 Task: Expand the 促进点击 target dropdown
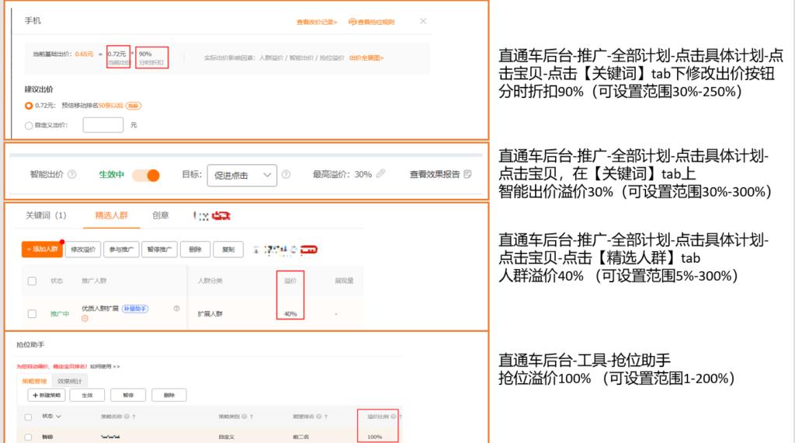[x=242, y=175]
